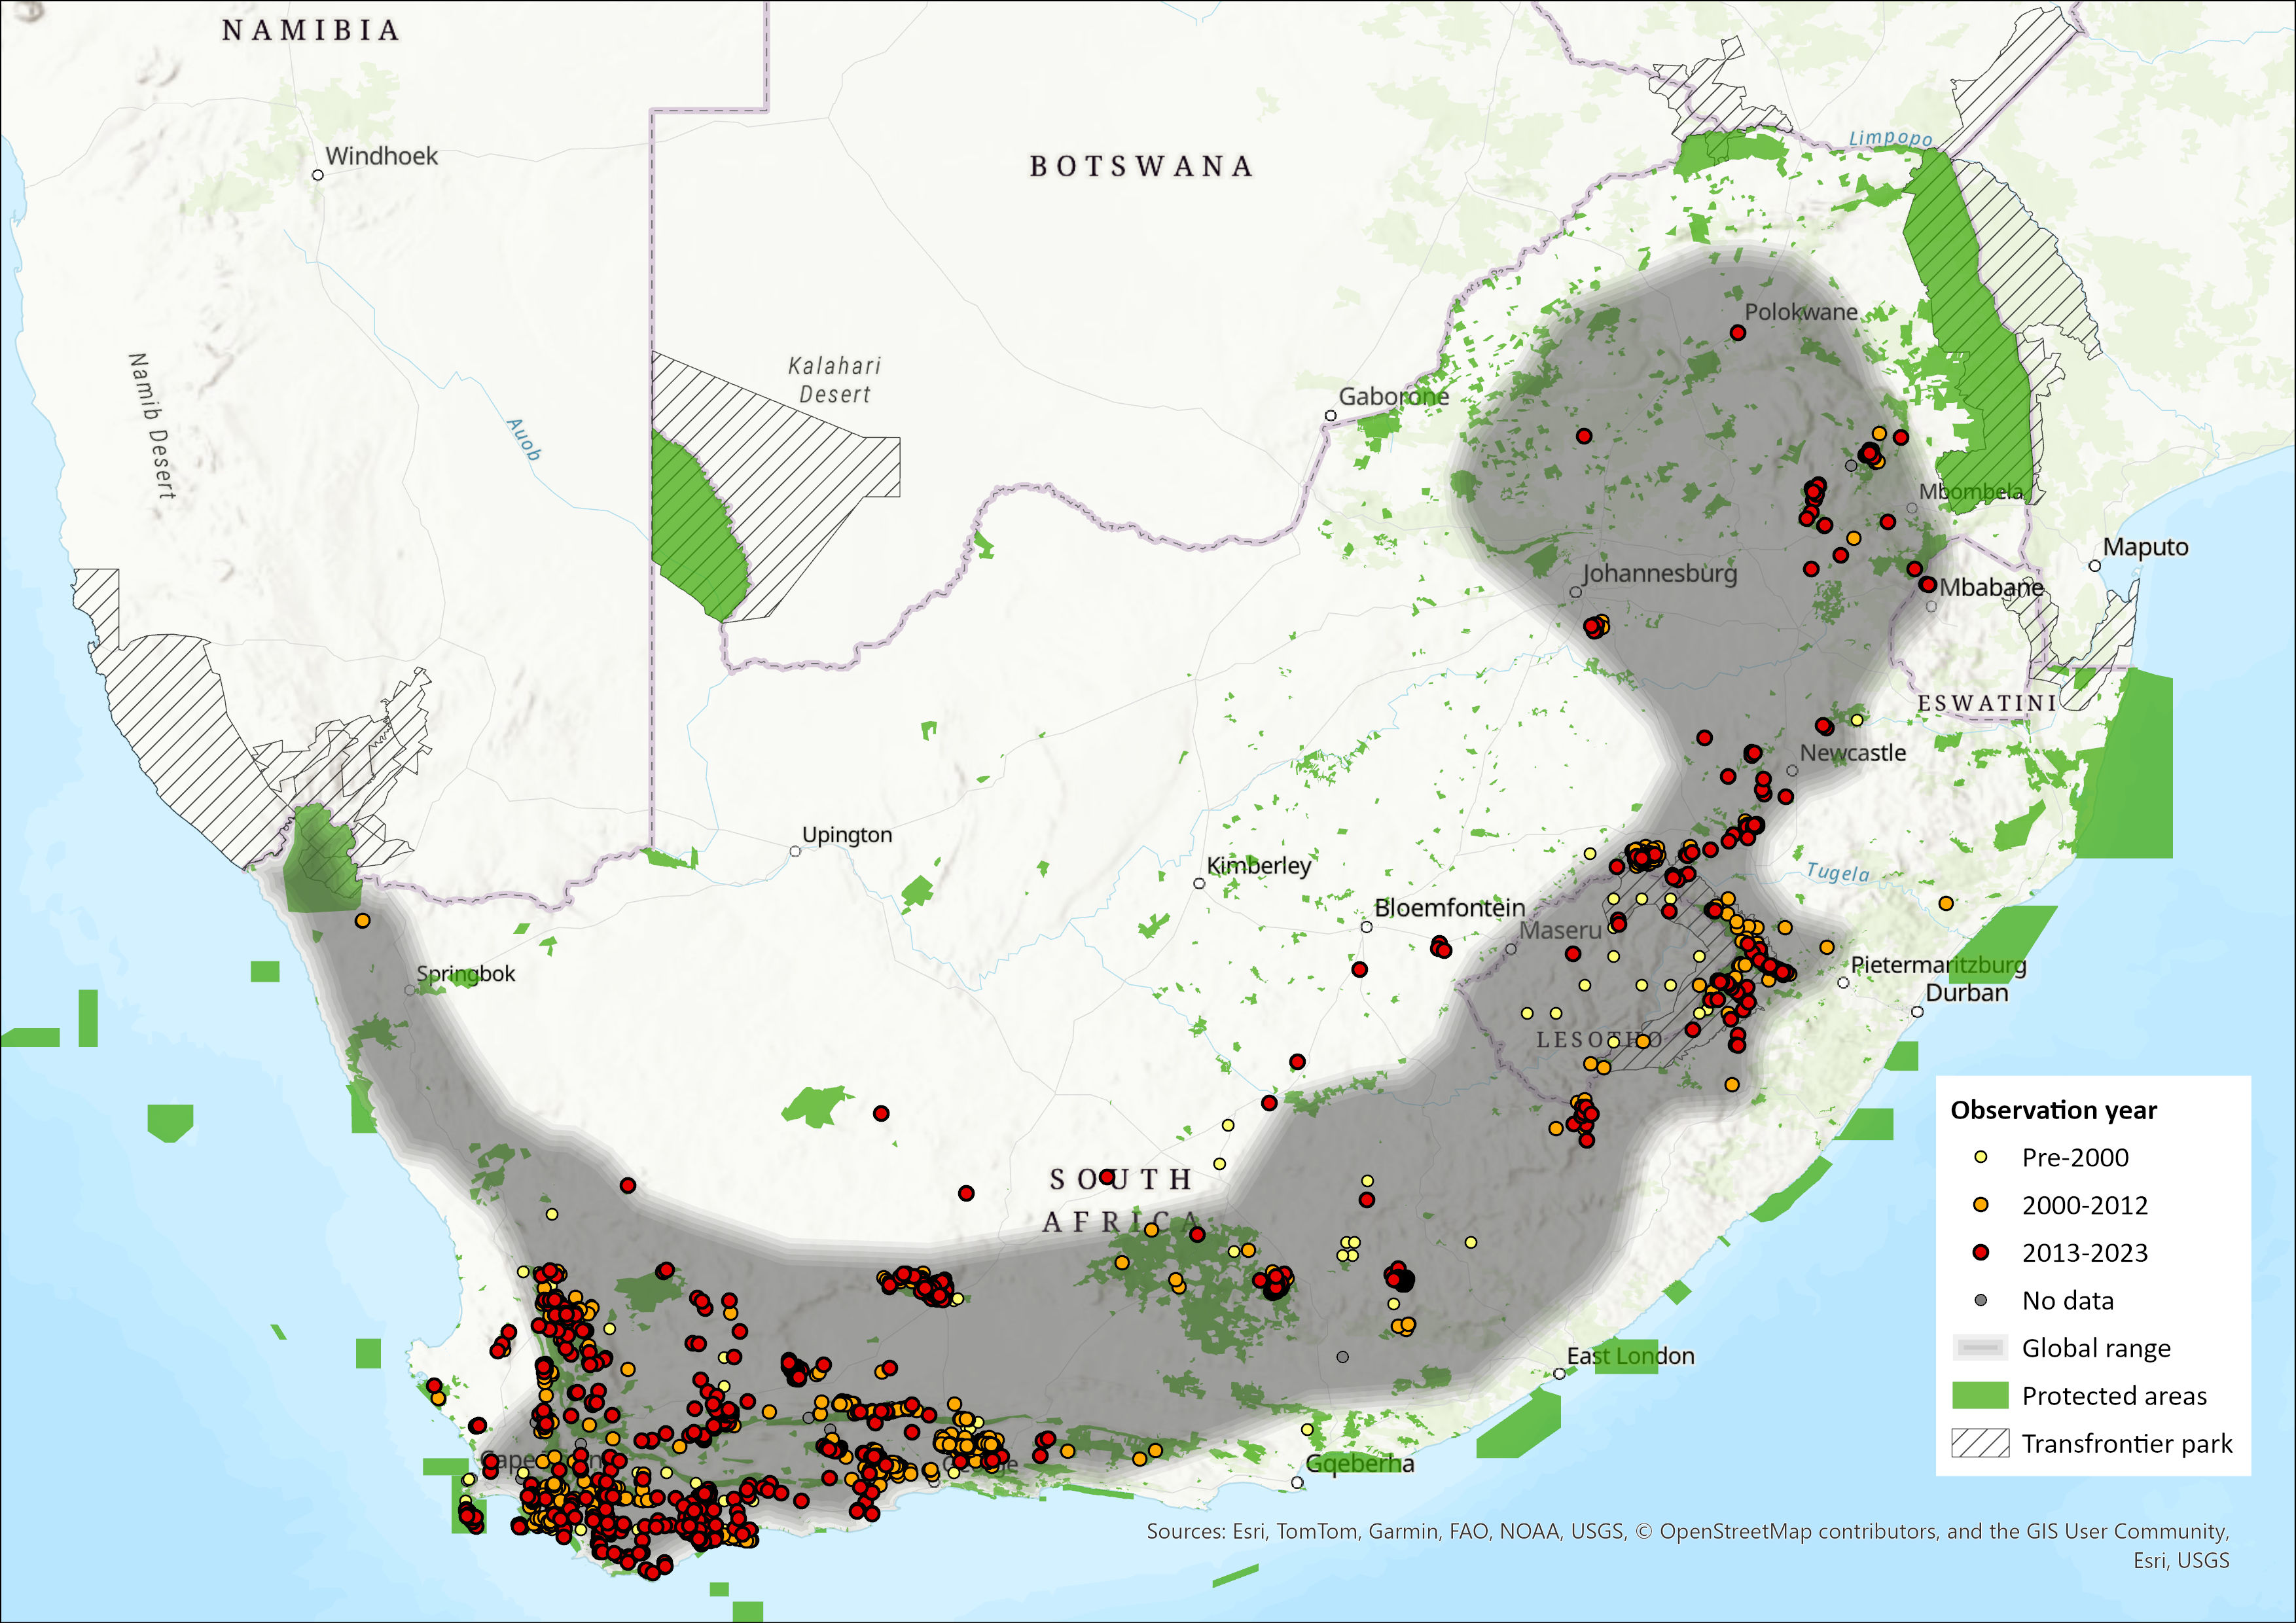Click the Upington city marker circle
This screenshot has width=2296, height=1623.
[x=795, y=851]
